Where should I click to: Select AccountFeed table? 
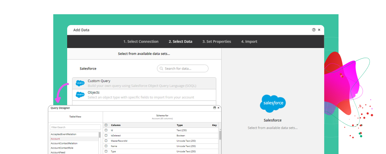(x=74, y=152)
